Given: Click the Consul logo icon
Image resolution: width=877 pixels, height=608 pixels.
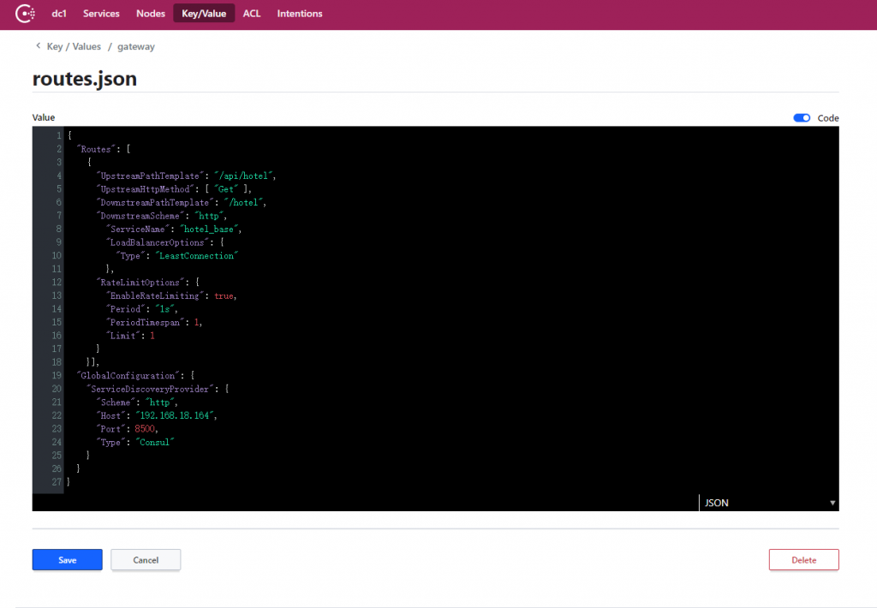Looking at the screenshot, I should (x=25, y=14).
